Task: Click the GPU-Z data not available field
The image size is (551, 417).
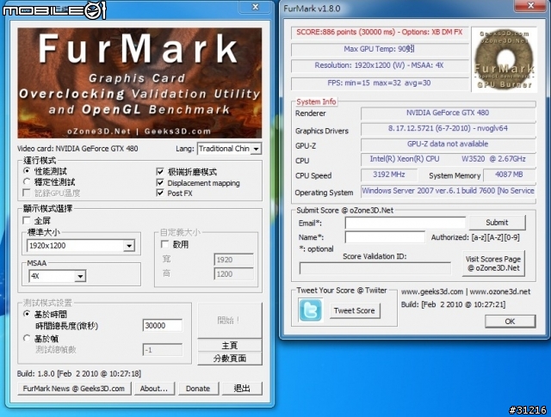Action: coord(448,144)
